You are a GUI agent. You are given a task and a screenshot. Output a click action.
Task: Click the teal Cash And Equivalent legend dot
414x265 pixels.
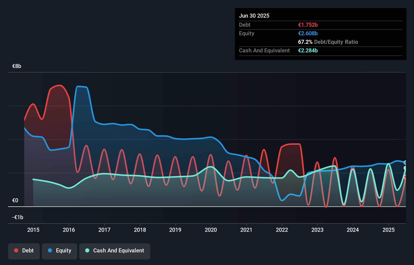[x=87, y=250]
